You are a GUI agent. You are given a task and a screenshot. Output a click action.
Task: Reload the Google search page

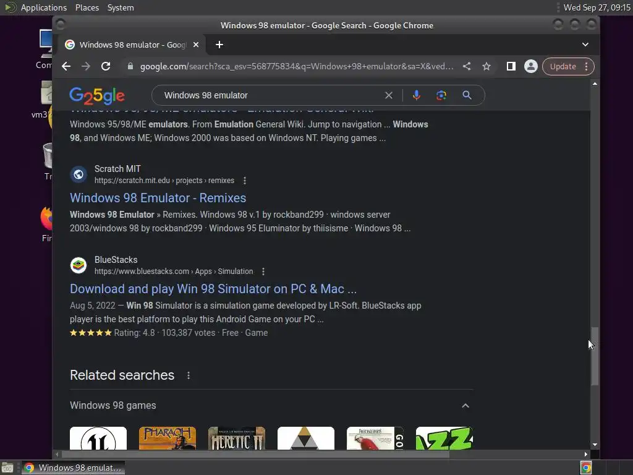(106, 66)
